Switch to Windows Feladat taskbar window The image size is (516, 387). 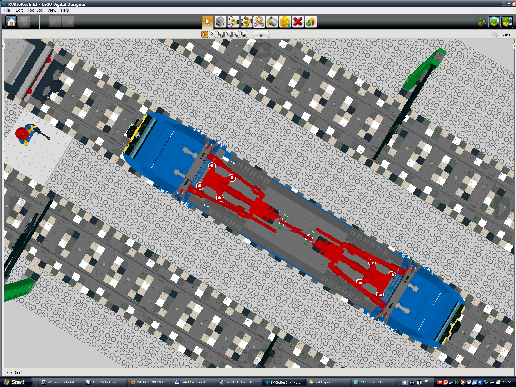click(60, 382)
